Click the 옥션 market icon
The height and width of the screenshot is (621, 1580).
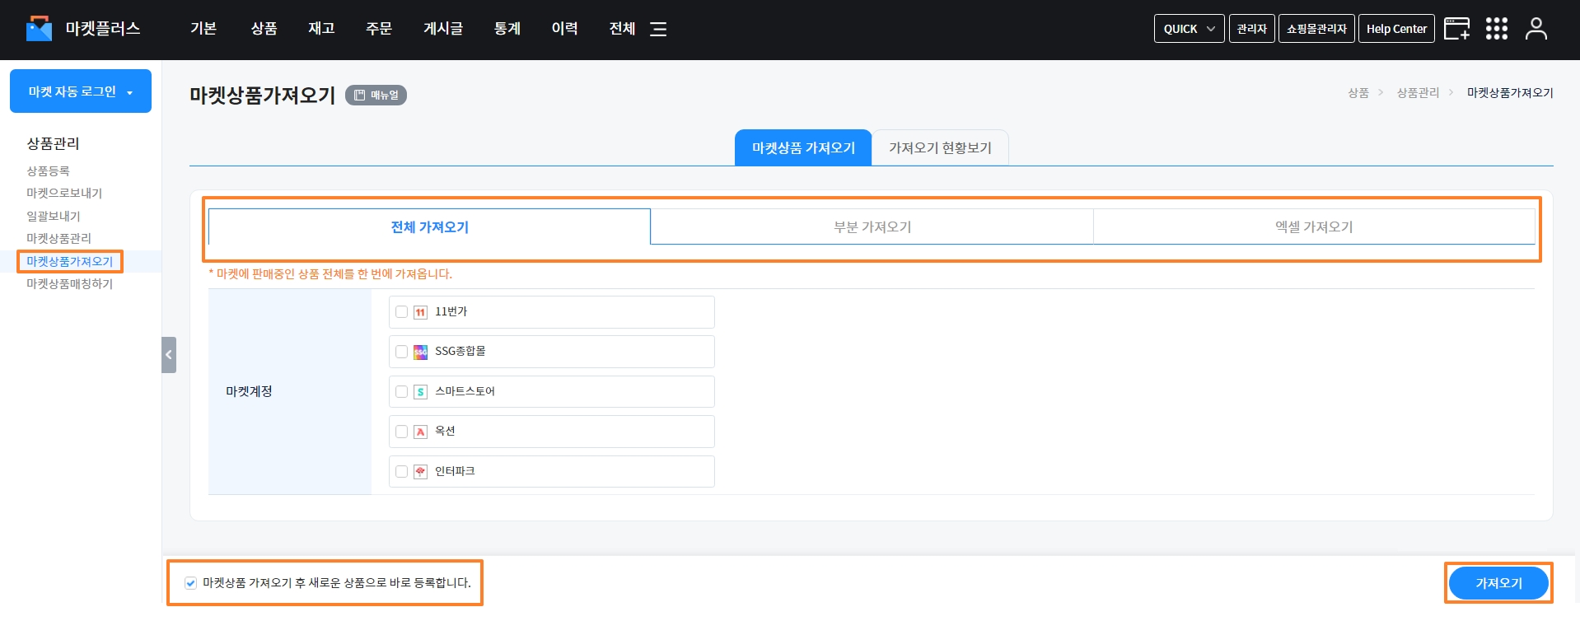coord(420,432)
